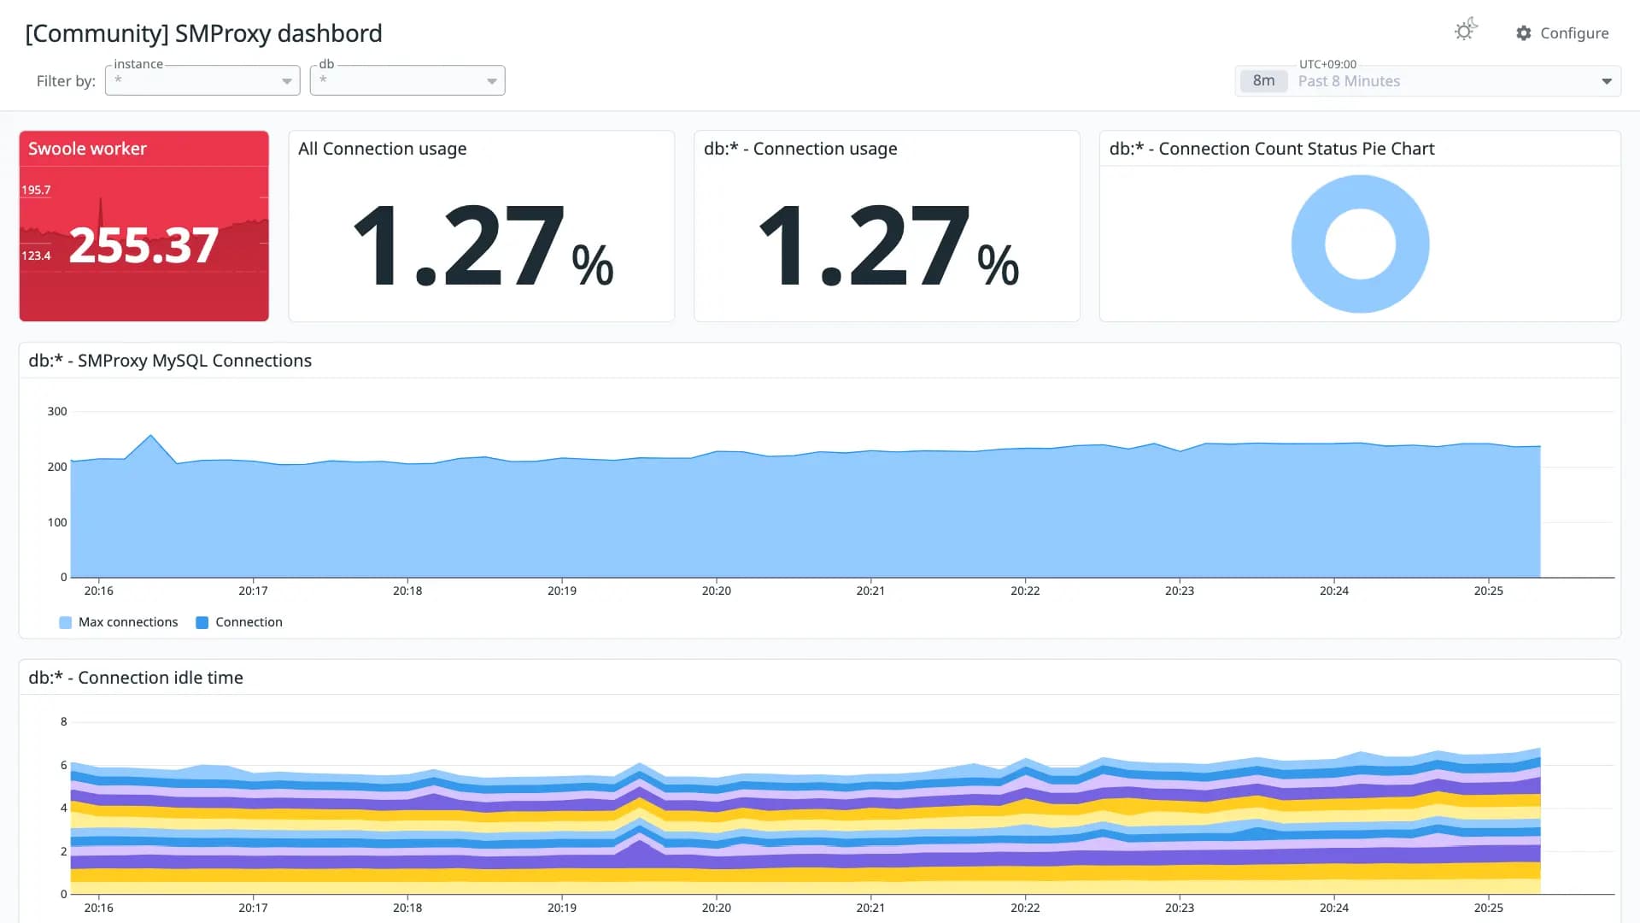Screen dimensions: 1640x923
Task: Click the 123.4 marker in Swoole worker
Action: tap(36, 256)
